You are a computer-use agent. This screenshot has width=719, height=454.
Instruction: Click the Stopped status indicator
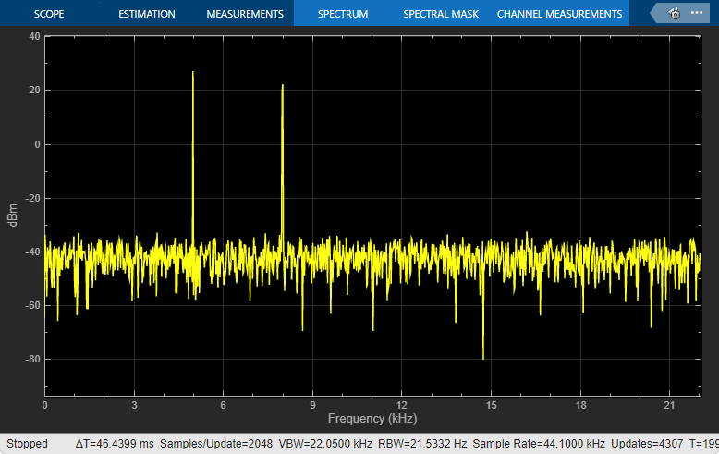coord(27,444)
